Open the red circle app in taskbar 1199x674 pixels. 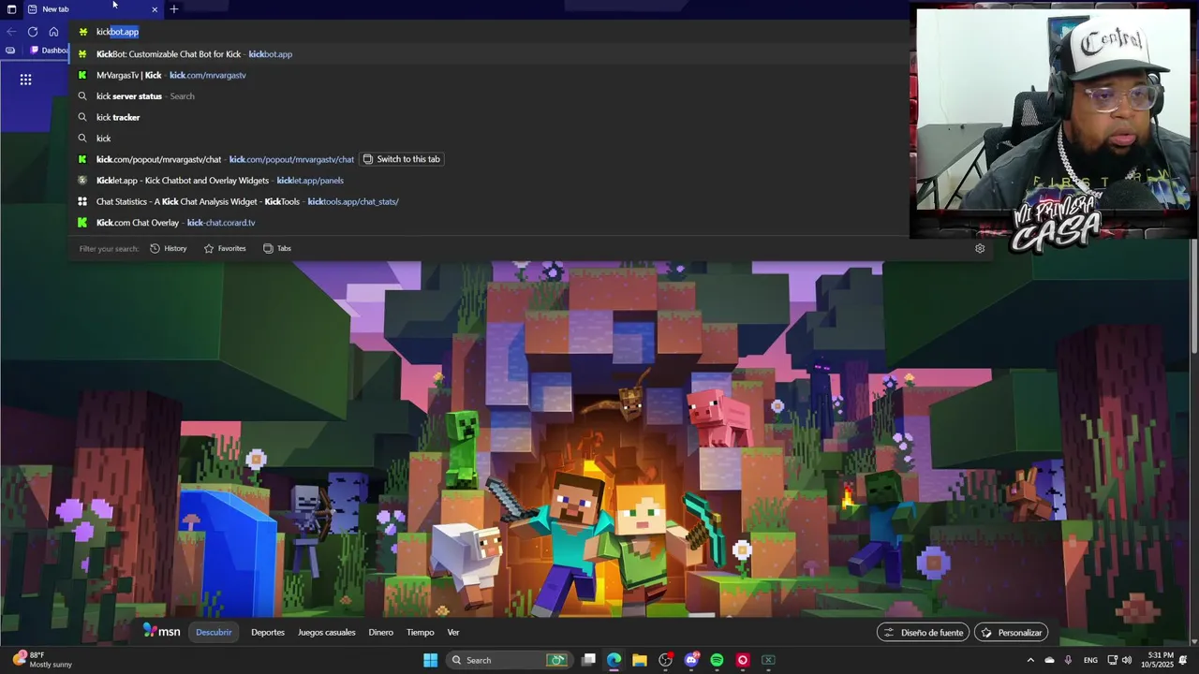coord(743,660)
